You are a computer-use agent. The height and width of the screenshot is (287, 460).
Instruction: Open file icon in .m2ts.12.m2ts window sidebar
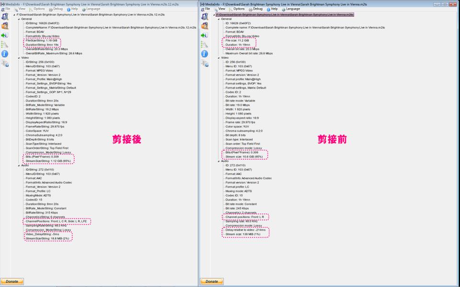(5, 16)
